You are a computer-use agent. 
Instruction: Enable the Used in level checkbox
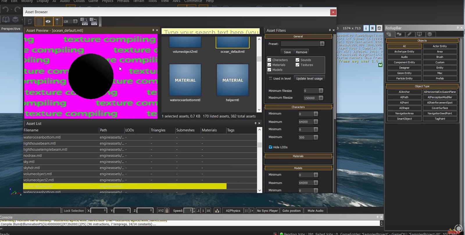coord(271,78)
